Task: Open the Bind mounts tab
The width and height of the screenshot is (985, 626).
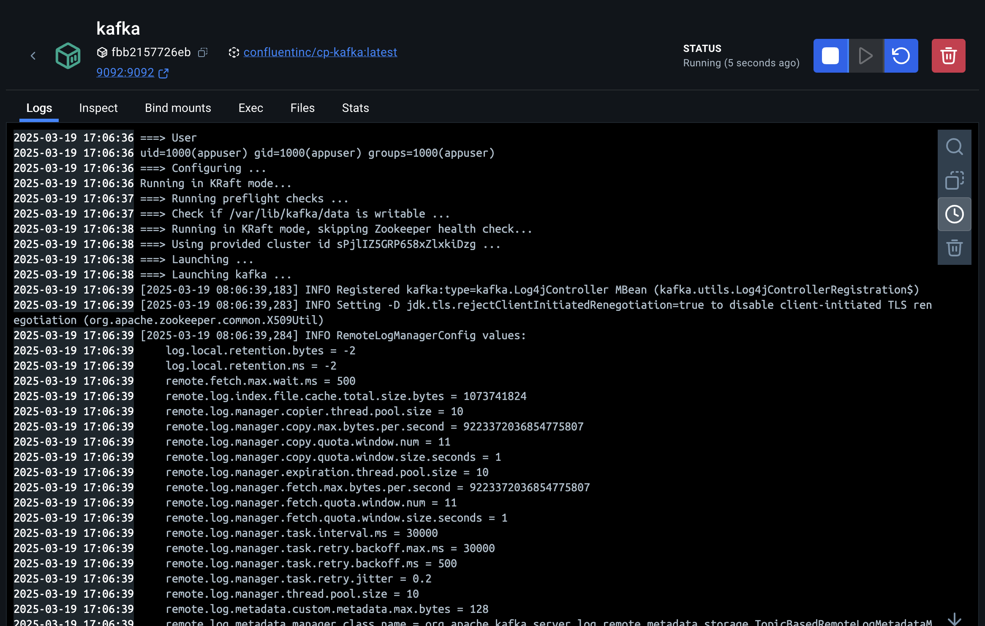Action: click(178, 108)
